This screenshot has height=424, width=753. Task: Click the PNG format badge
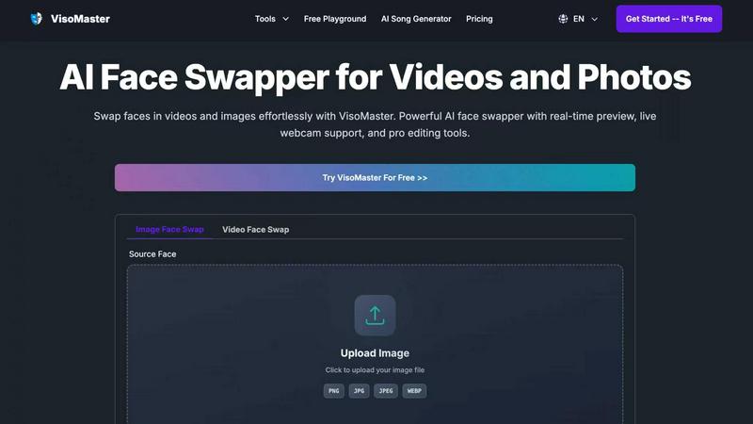click(x=334, y=391)
